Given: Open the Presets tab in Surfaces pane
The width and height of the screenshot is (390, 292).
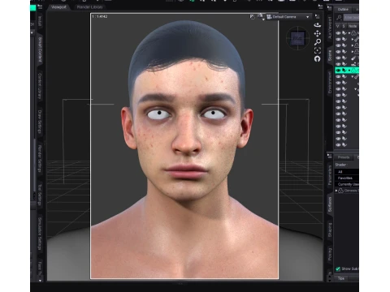Looking at the screenshot, I should click(344, 157).
